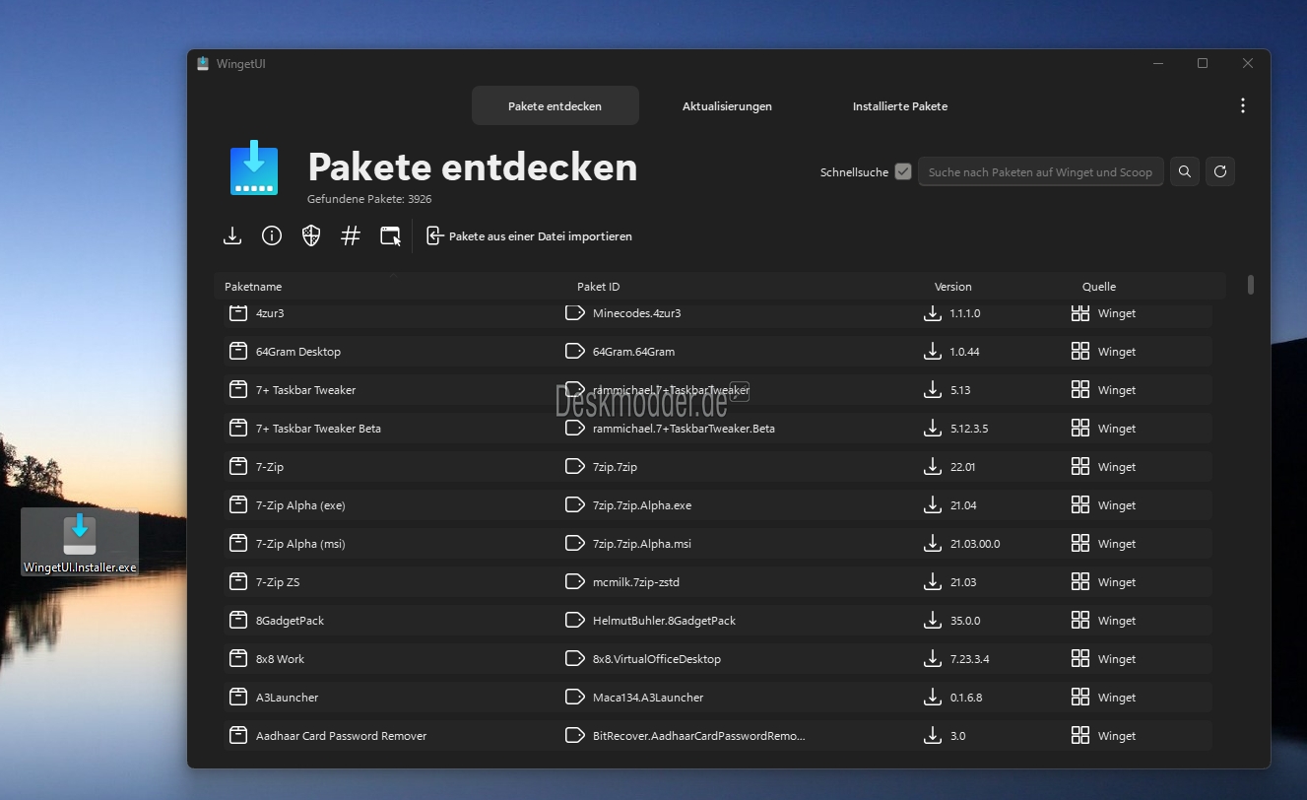Sort by Paketname column header
The width and height of the screenshot is (1307, 800).
(253, 287)
